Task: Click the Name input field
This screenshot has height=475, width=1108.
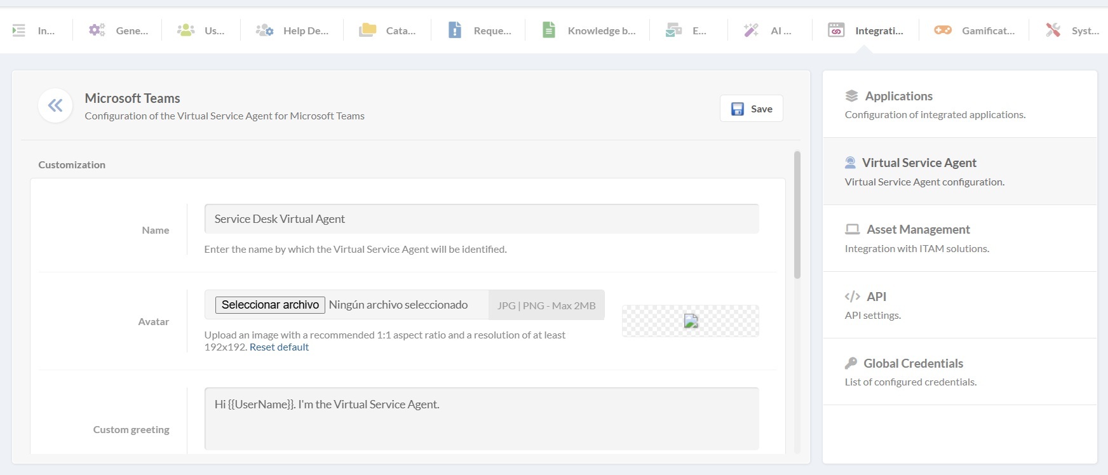Action: click(x=481, y=219)
